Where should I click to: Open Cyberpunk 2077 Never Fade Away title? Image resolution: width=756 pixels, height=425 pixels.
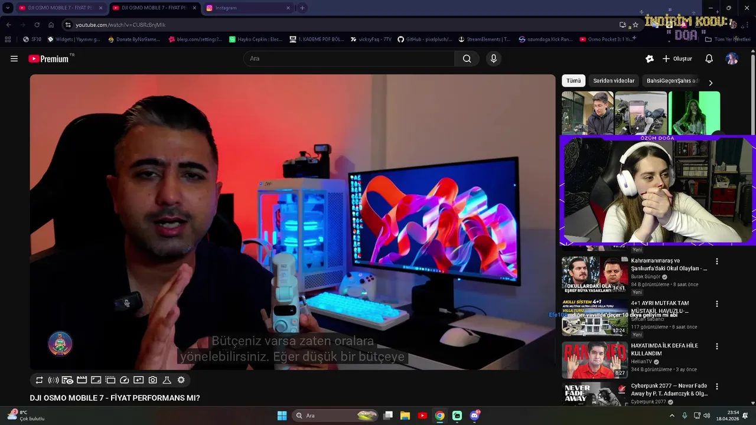click(x=669, y=390)
